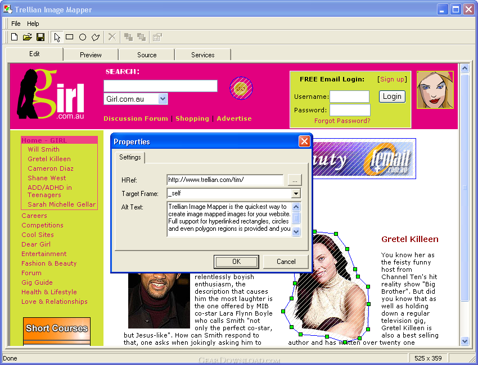This screenshot has height=365, width=478.
Task: Click the New file toolbar icon
Action: point(14,37)
